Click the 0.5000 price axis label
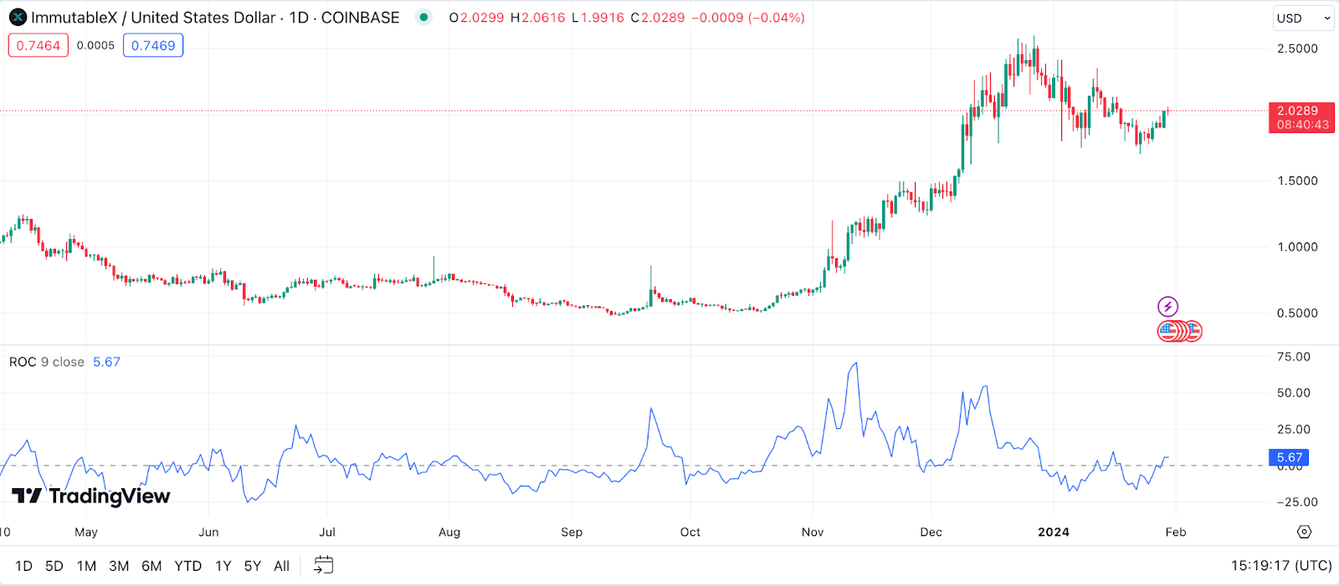1339x586 pixels. click(x=1297, y=313)
